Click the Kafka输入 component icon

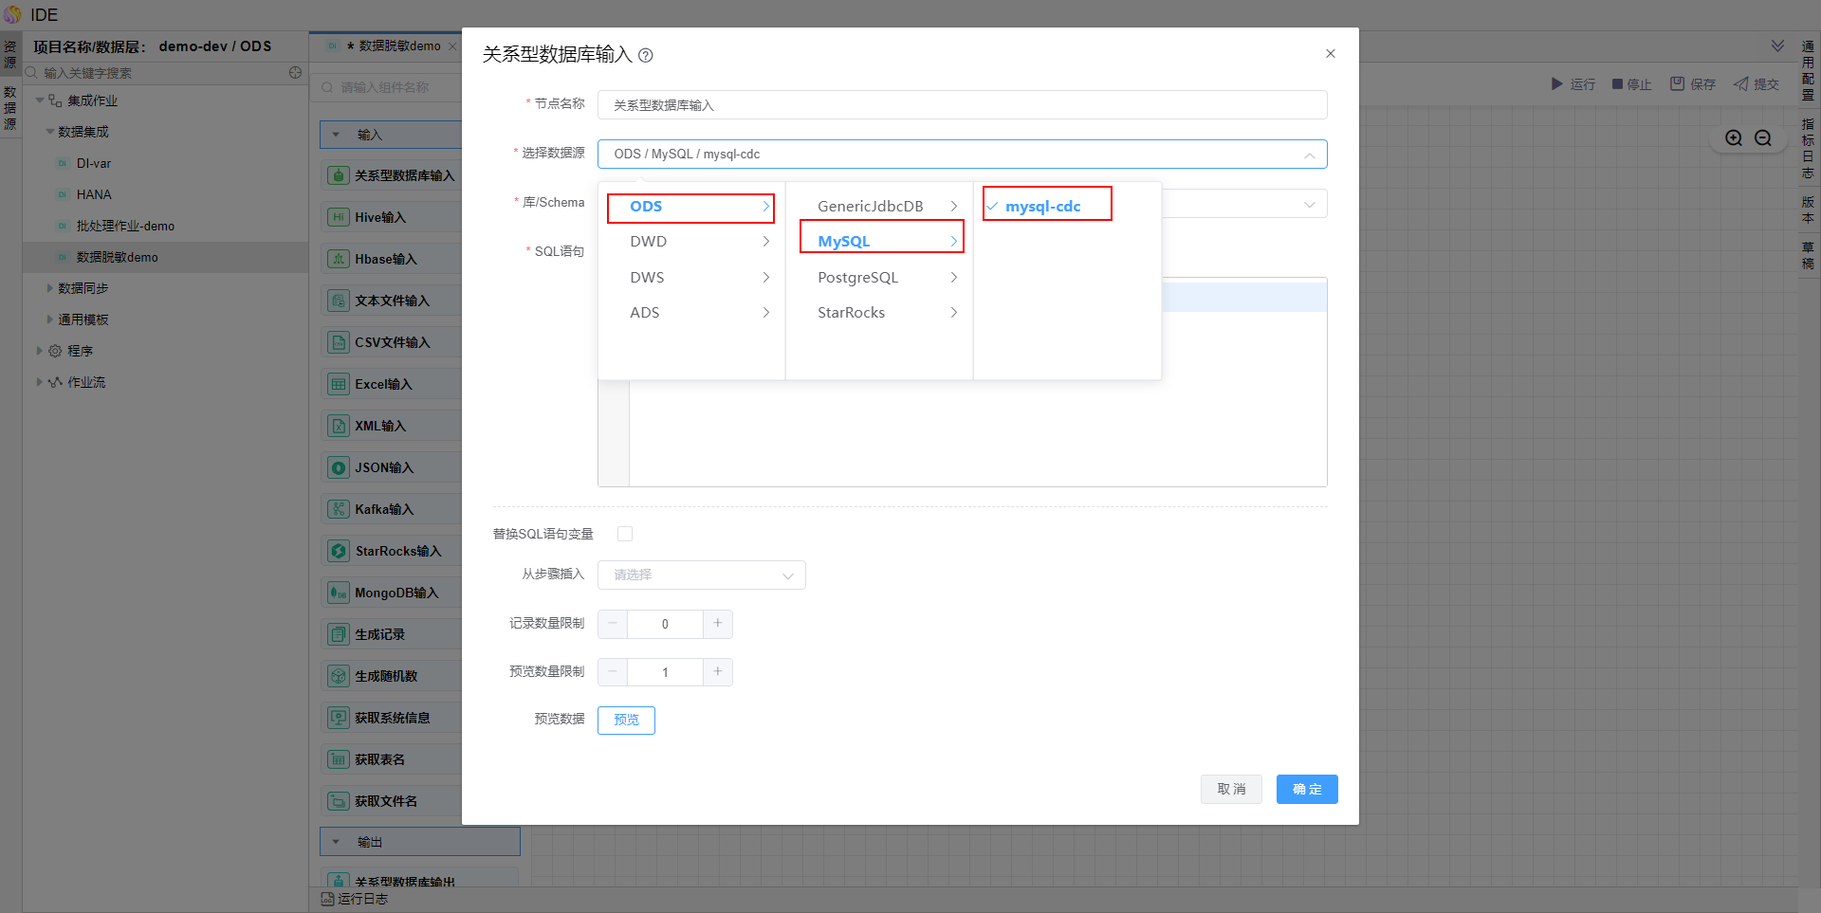[339, 509]
